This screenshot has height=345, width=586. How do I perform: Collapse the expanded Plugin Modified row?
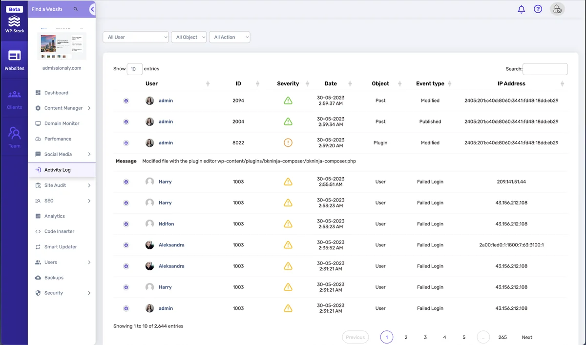pos(126,143)
